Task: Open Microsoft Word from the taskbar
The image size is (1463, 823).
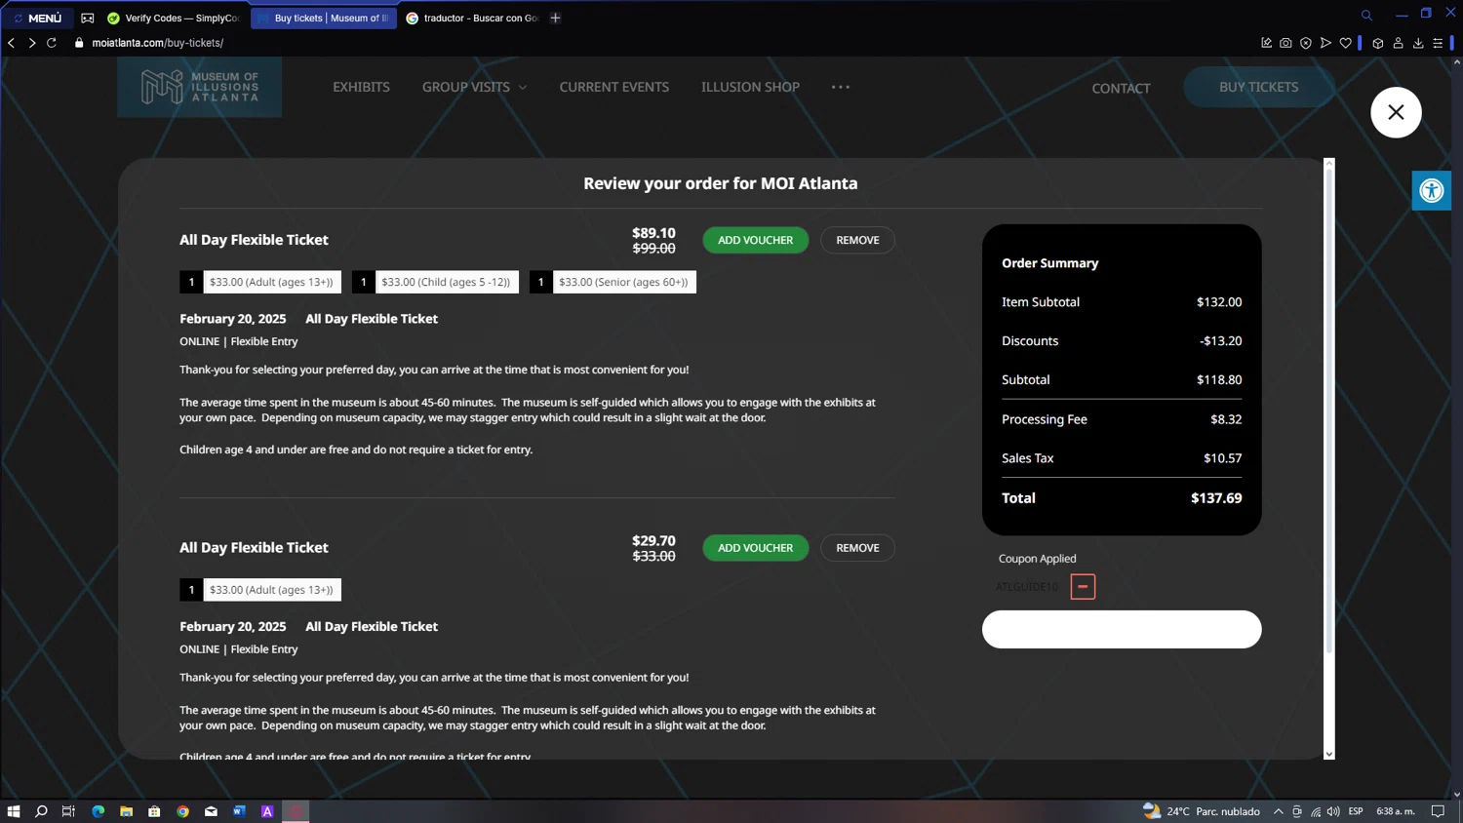Action: click(239, 811)
